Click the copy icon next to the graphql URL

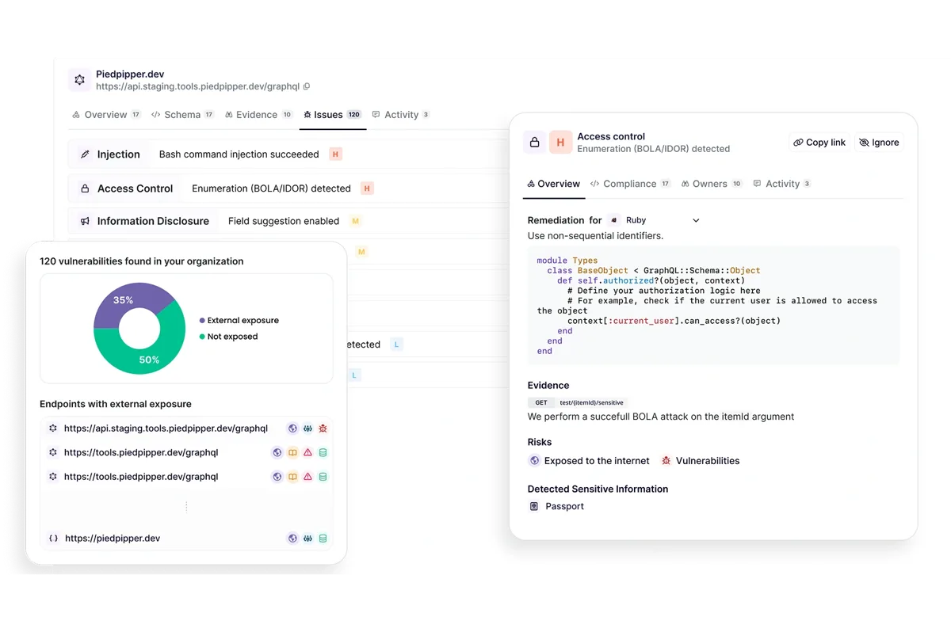pyautogui.click(x=306, y=87)
